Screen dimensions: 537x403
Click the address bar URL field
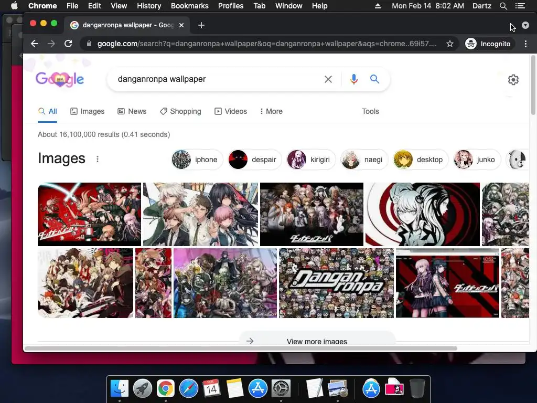[267, 44]
